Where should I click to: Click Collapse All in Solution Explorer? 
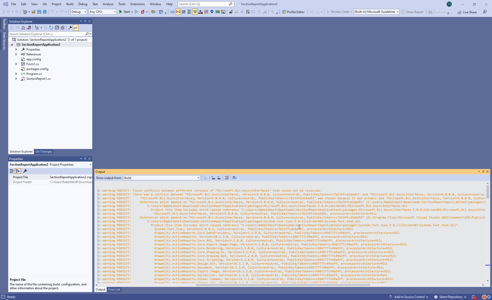pyautogui.click(x=57, y=28)
